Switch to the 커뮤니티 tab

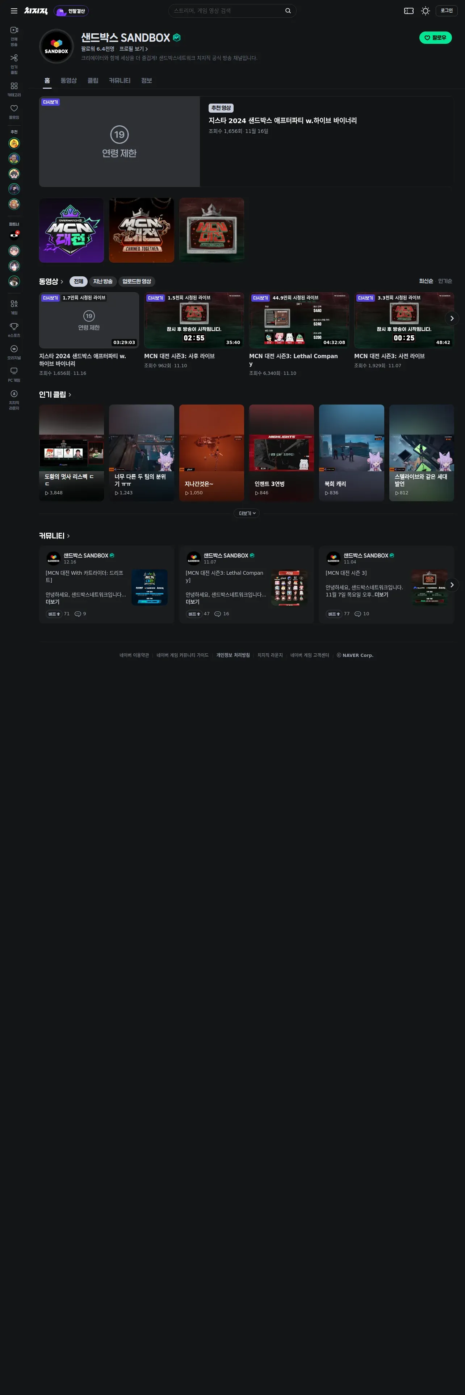click(x=120, y=81)
